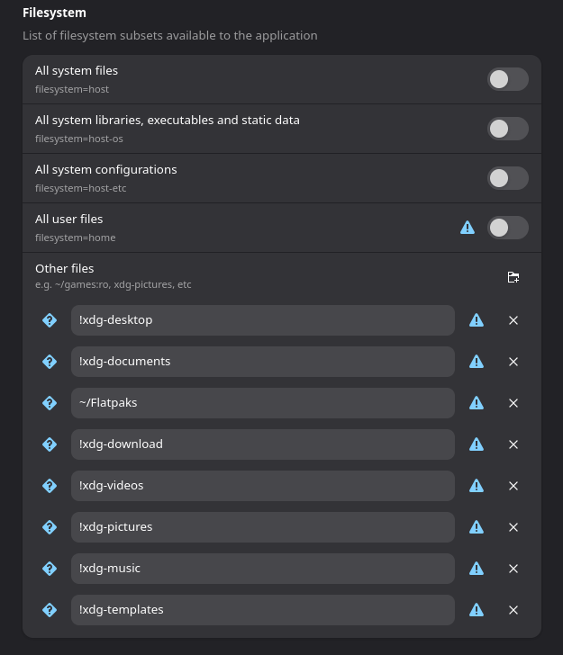Click the question diamond icon beside !xdg-desktop
Viewport: 563px width, 655px height.
pos(50,320)
